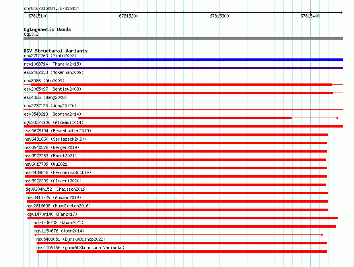Image resolution: width=354 pixels, height=267 pixels.
Task: Click the nsv4439846 (GenomeinaBottle) variant bar
Action: (176, 176)
